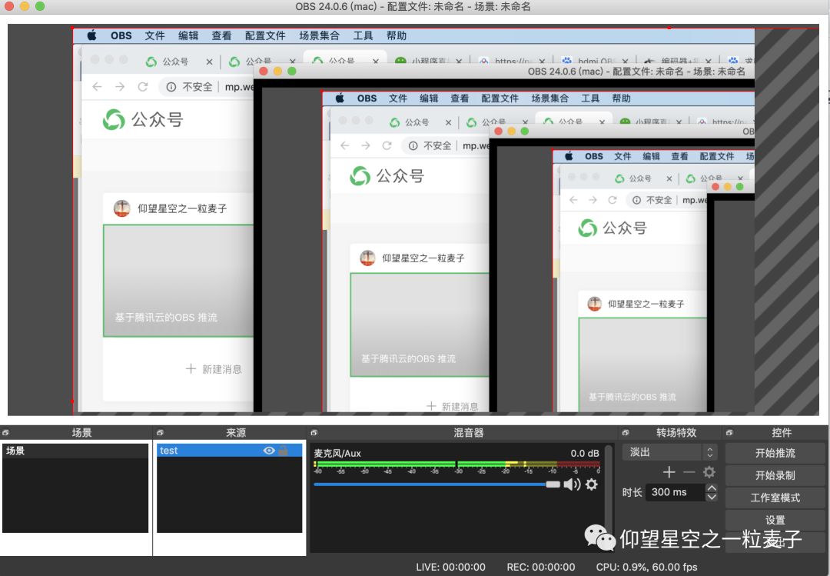Click the 麦克风/Aux mixer label
The width and height of the screenshot is (830, 576).
coord(337,453)
